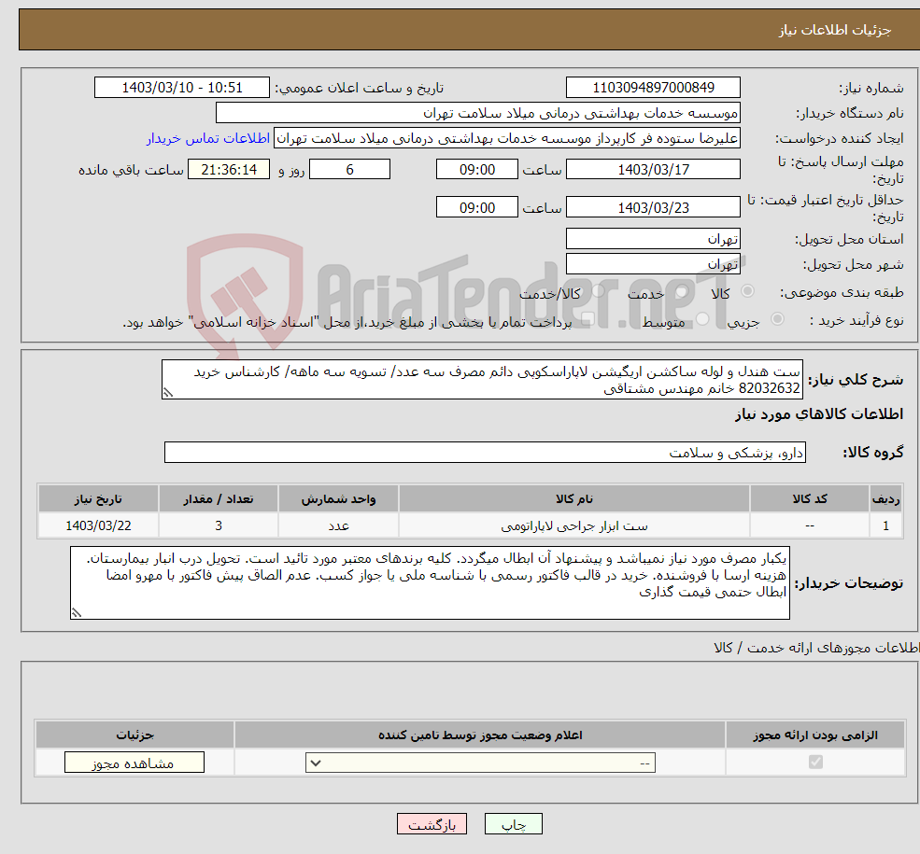Click the item name ست ابزار جراحی لاپاراتومی
This screenshot has height=854, width=920.
[574, 525]
